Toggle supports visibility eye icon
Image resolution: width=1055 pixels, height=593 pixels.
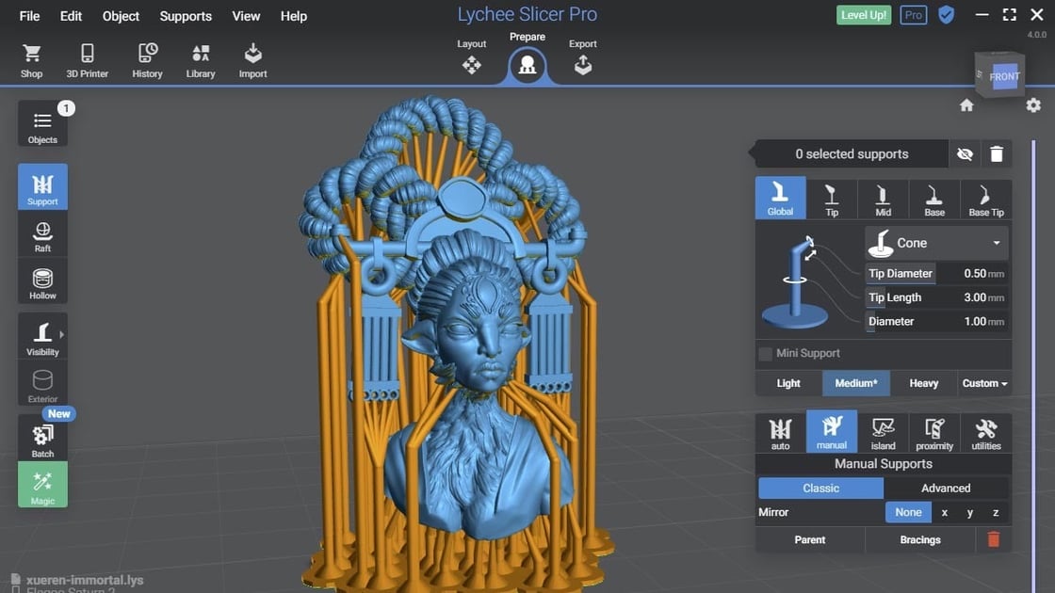965,154
